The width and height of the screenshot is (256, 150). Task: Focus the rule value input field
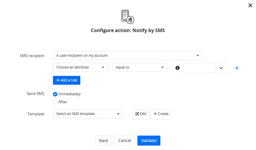click(x=199, y=68)
